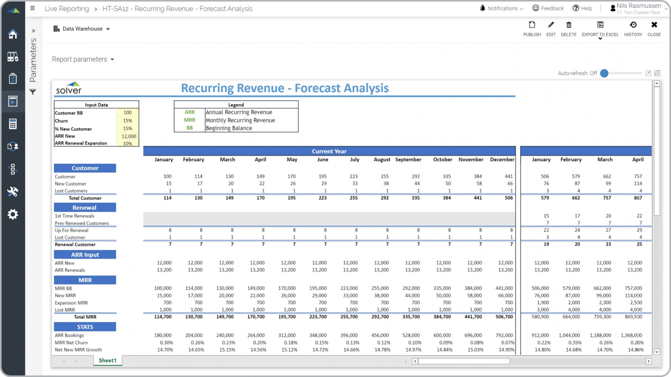
Task: Select the Sheet1 tab
Action: (107, 360)
